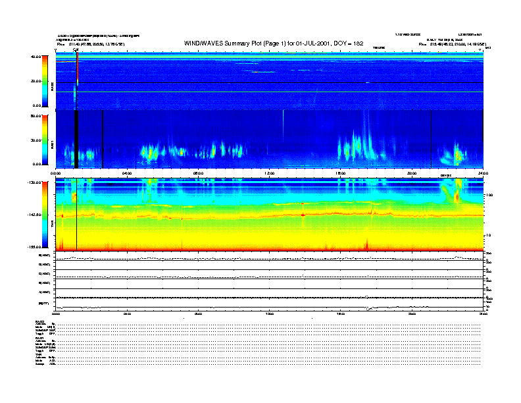This screenshot has height=403, width=521.
Task: Click the 12:00 tick label under RAD1 panel
Action: (x=270, y=173)
